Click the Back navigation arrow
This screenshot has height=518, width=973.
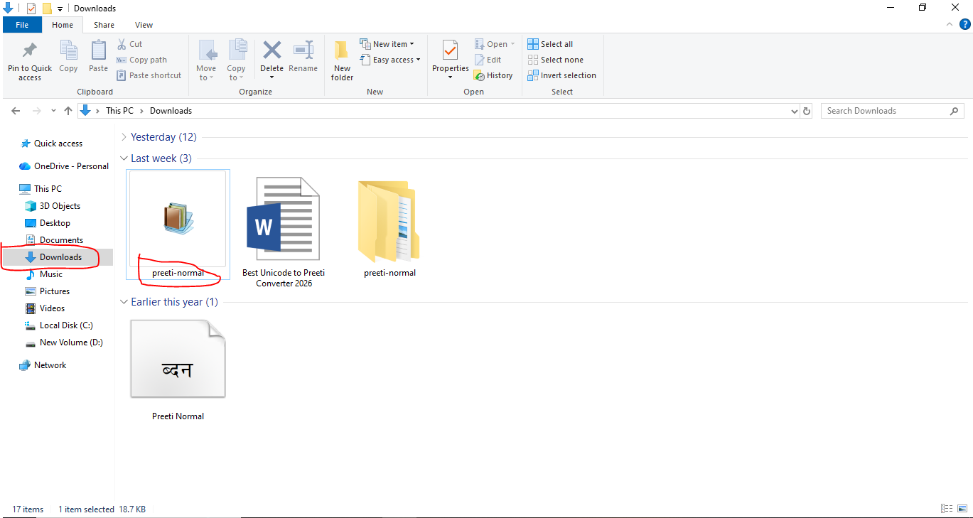pyautogui.click(x=16, y=111)
